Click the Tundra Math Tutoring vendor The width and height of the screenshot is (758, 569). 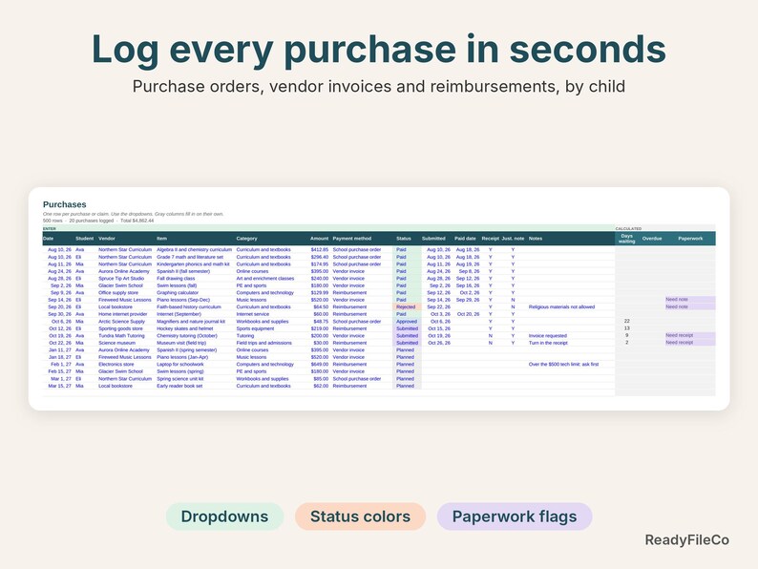(121, 335)
